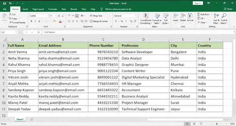Click the Insert cells icon
Screen dimensions: 236x126
pyautogui.click(x=176, y=16)
